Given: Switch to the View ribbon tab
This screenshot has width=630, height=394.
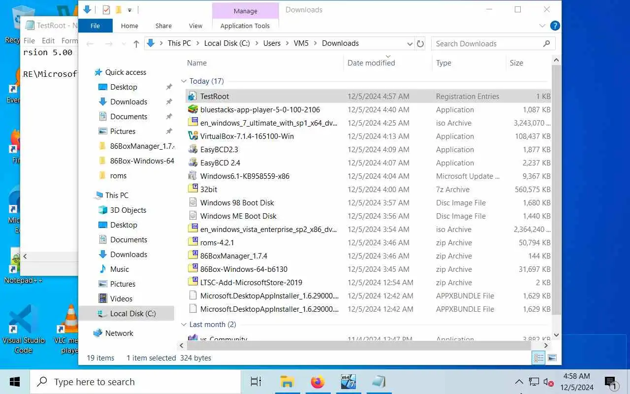Looking at the screenshot, I should click(195, 26).
